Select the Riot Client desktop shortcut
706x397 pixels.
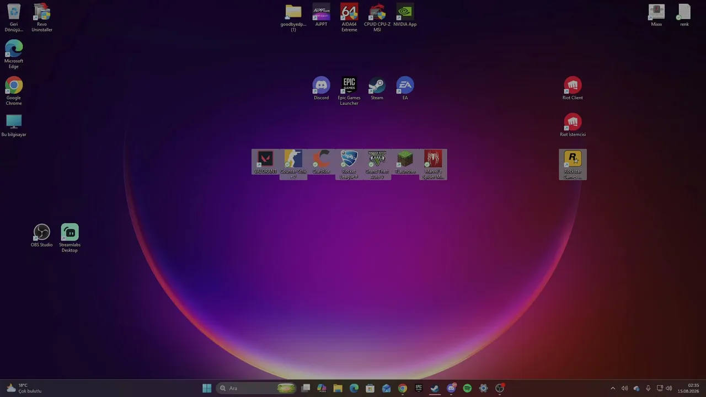tap(573, 89)
